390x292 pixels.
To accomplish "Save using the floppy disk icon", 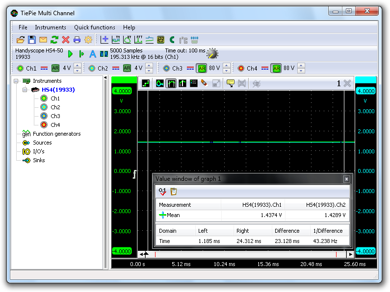I will [x=32, y=40].
